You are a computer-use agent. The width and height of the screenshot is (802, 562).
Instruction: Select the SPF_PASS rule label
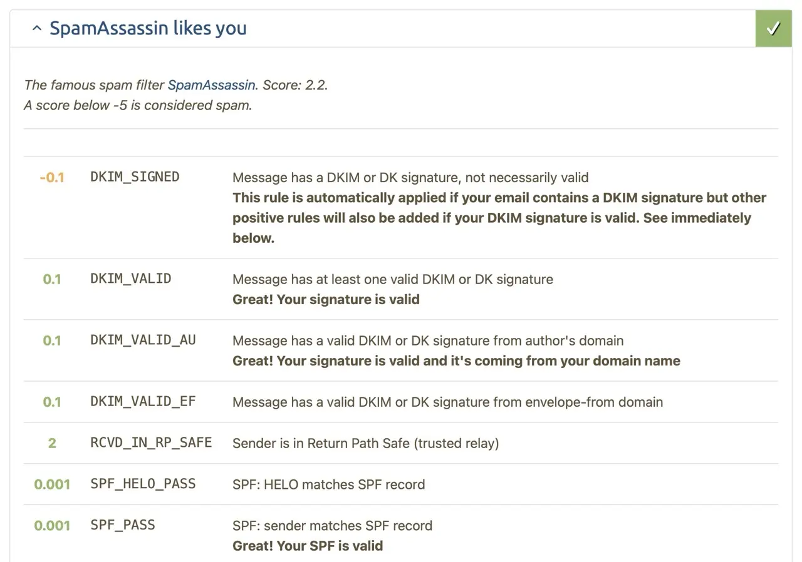click(123, 525)
